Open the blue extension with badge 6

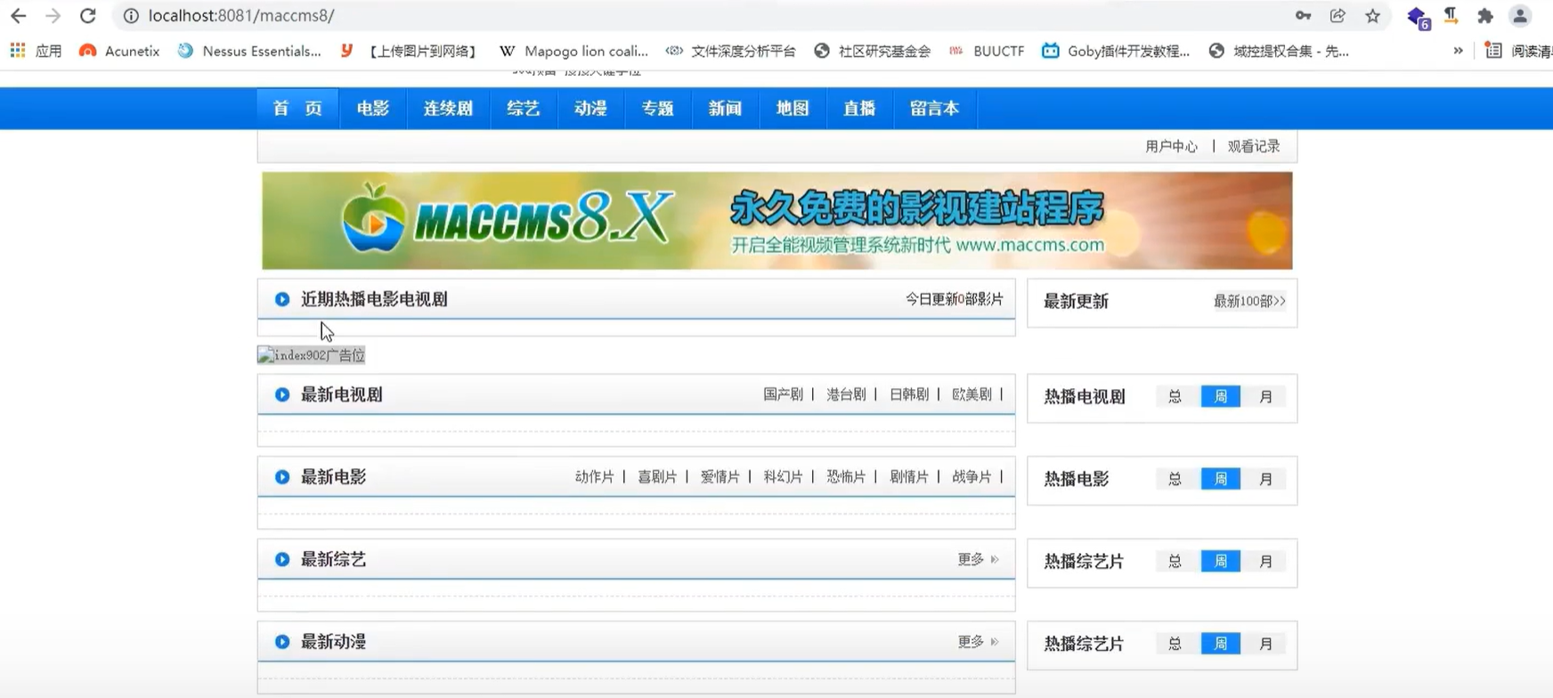[1418, 17]
